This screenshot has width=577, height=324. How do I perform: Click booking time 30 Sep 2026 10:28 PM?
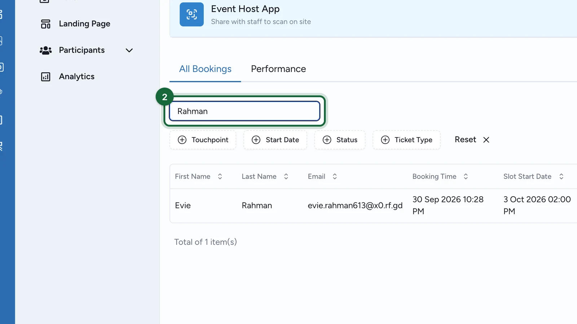(448, 205)
